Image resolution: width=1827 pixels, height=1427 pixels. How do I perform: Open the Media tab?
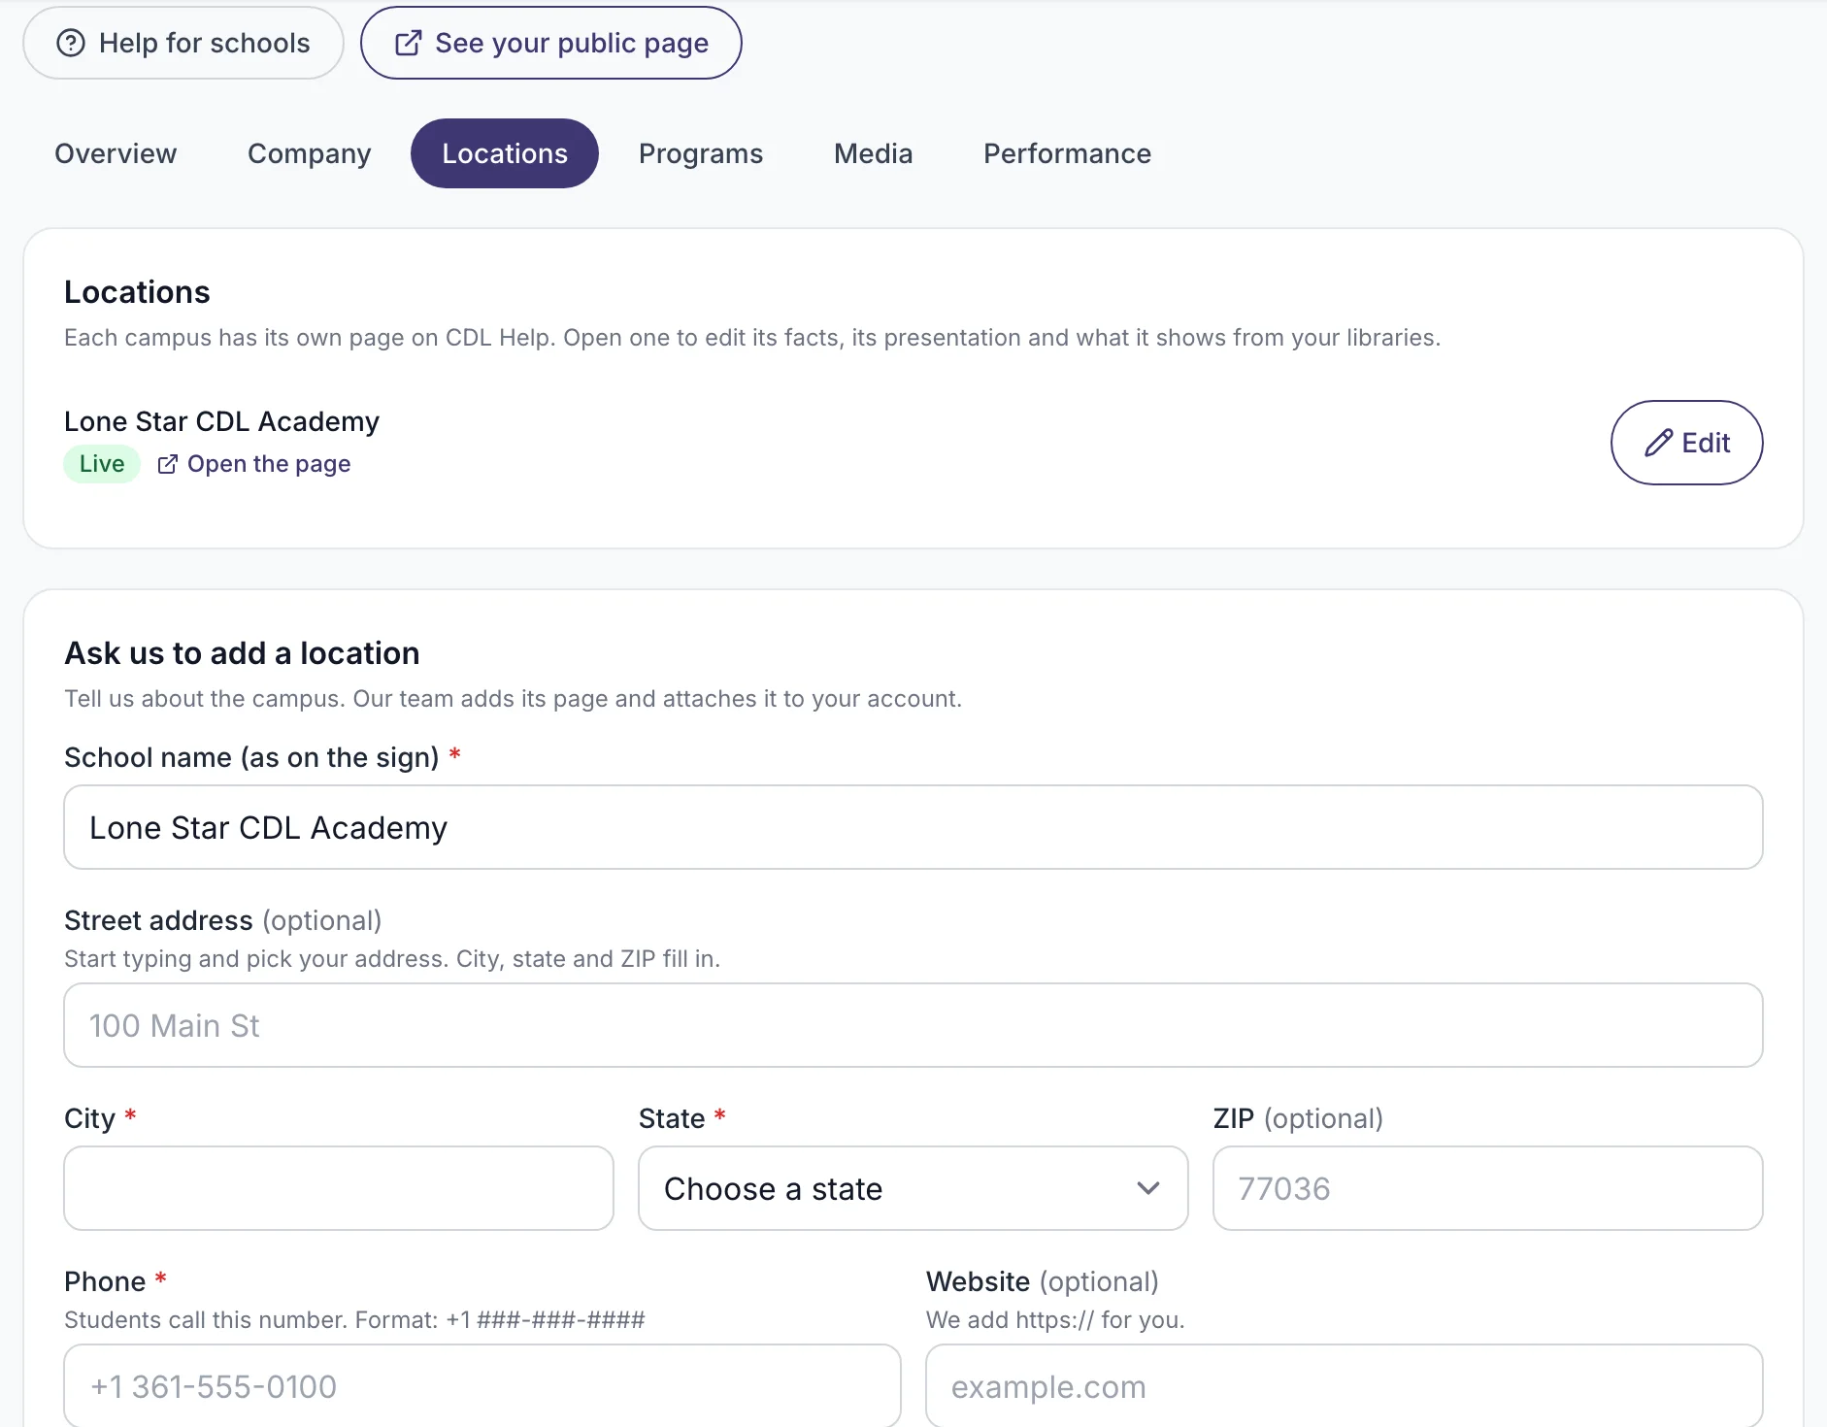point(874,153)
